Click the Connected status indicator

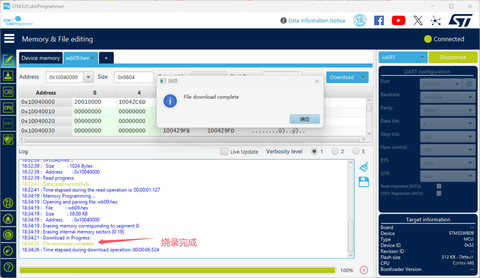click(444, 39)
